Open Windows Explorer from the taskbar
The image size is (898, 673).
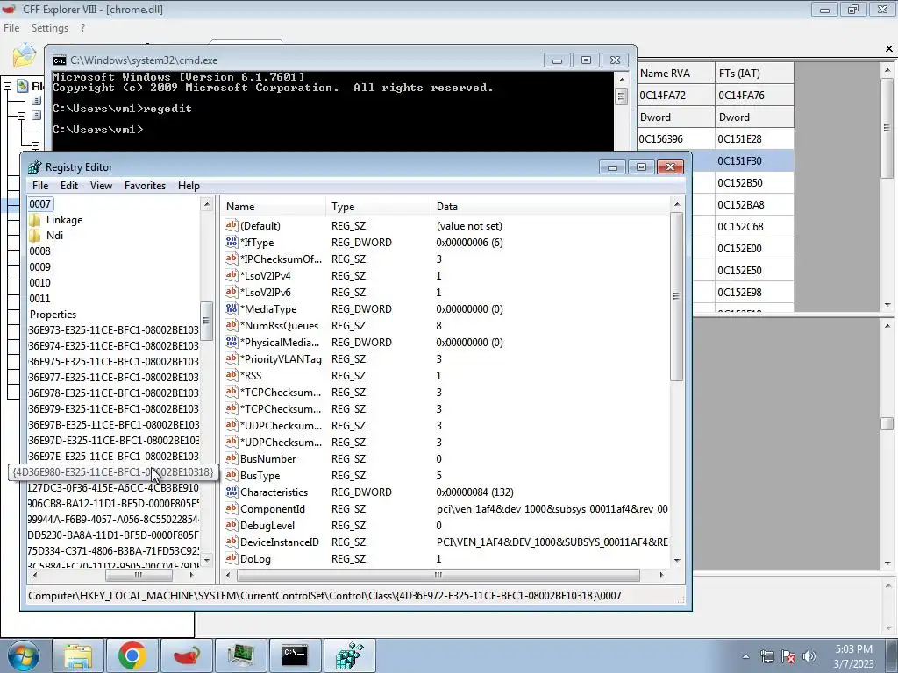78,655
